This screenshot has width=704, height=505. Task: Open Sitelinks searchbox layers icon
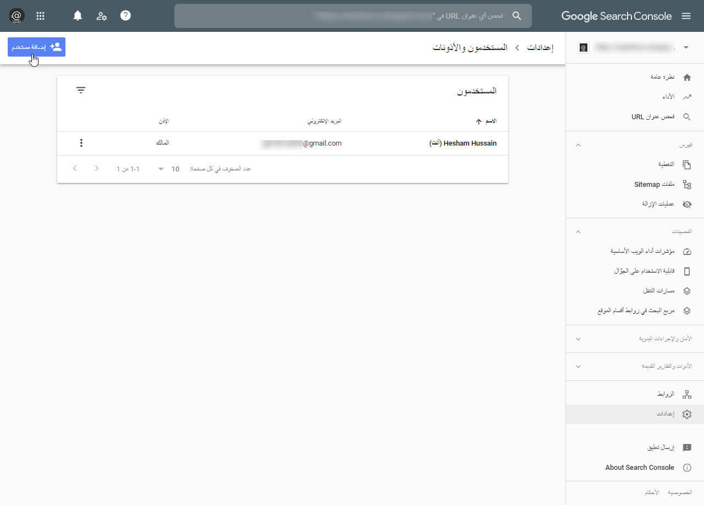[687, 310]
